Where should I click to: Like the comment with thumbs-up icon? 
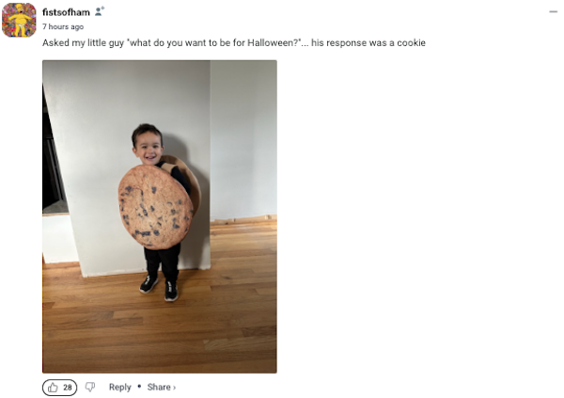[53, 388]
